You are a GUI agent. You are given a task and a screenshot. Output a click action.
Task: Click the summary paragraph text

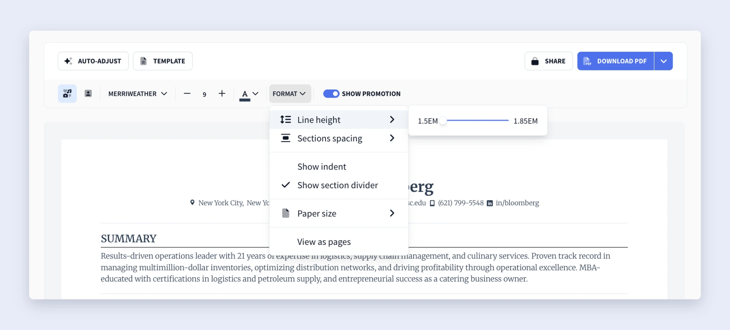point(355,267)
